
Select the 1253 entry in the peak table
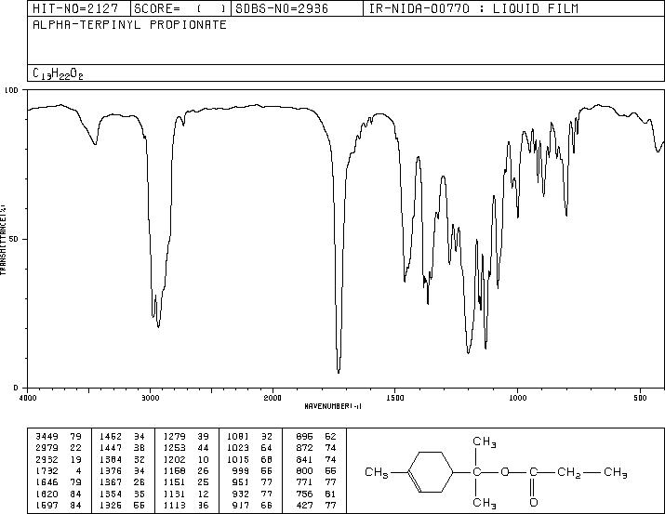(x=174, y=447)
